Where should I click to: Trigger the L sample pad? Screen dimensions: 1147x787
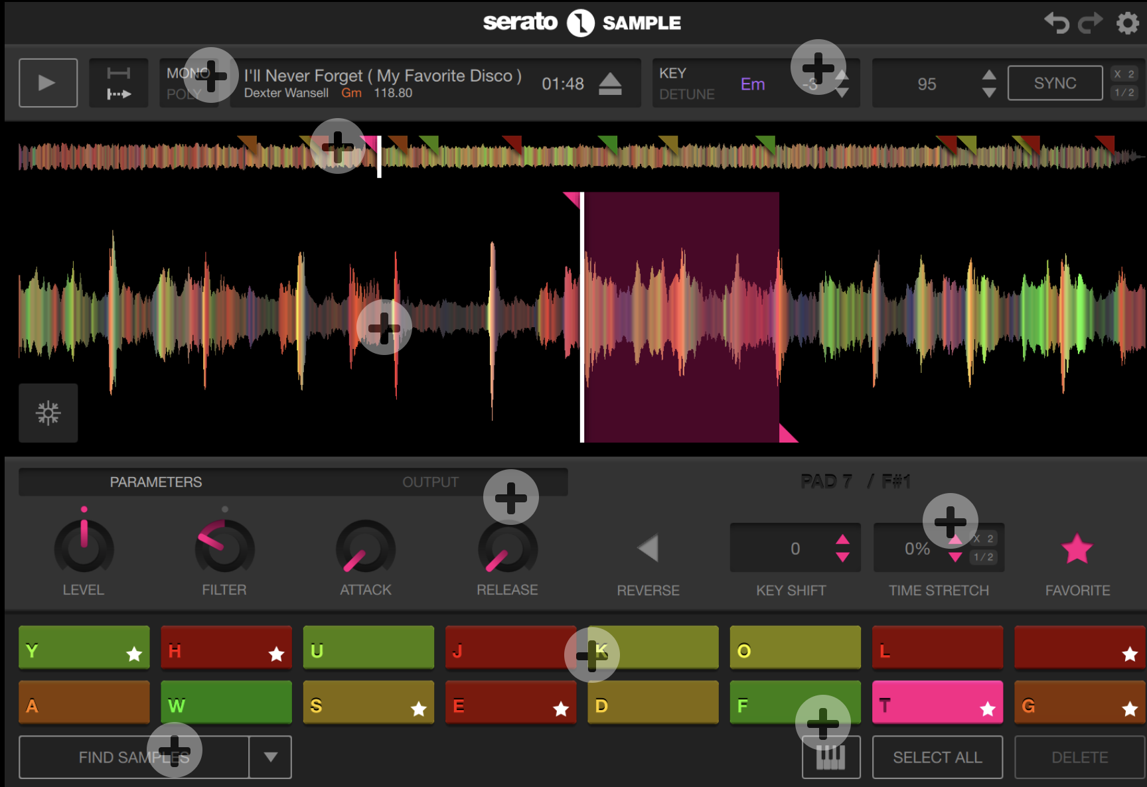point(937,647)
